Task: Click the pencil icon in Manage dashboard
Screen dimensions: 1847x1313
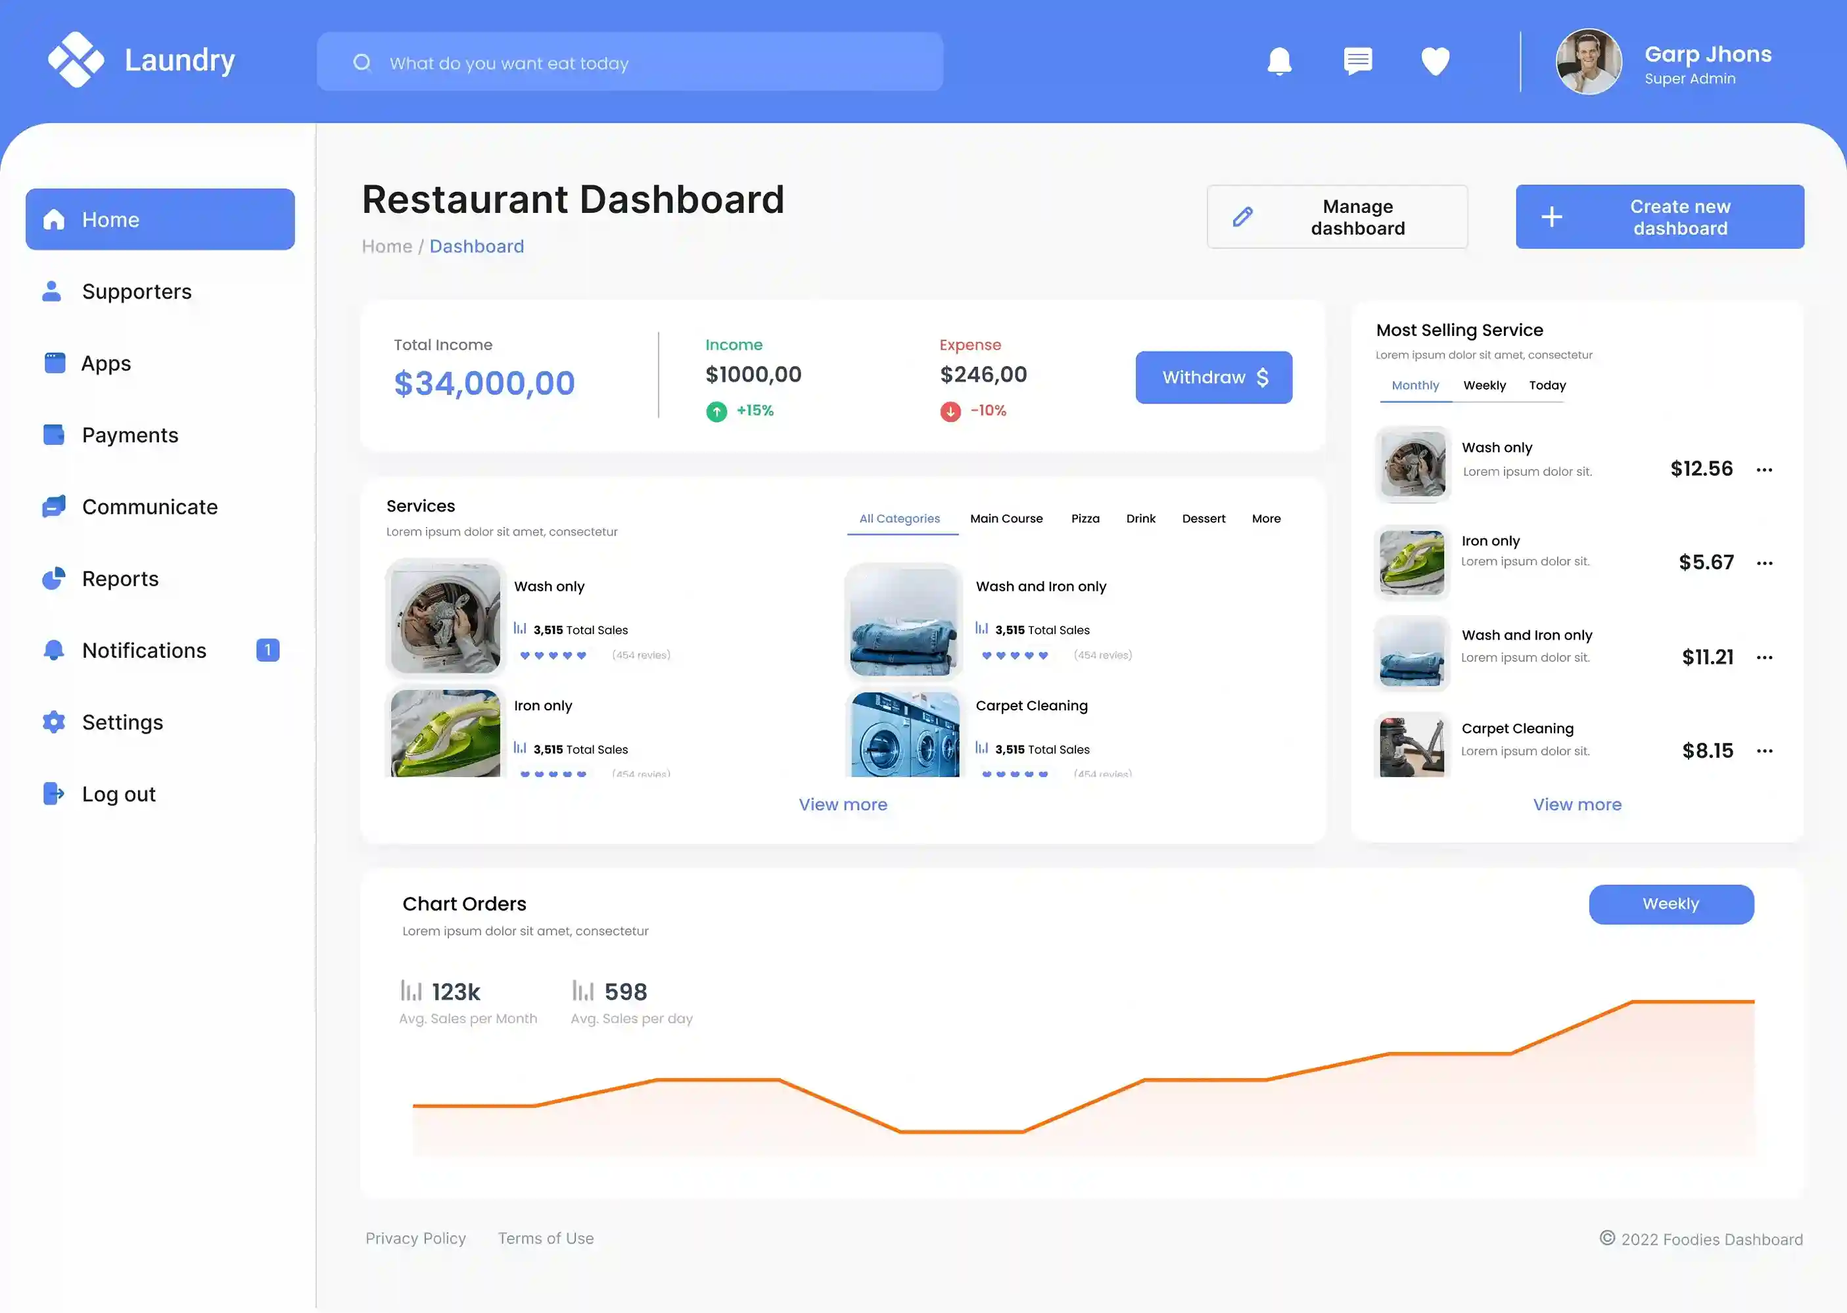Action: click(x=1243, y=217)
